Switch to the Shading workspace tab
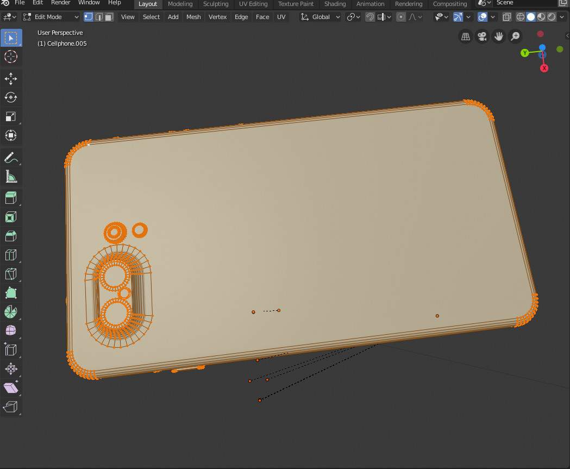The height and width of the screenshot is (469, 570). tap(335, 4)
